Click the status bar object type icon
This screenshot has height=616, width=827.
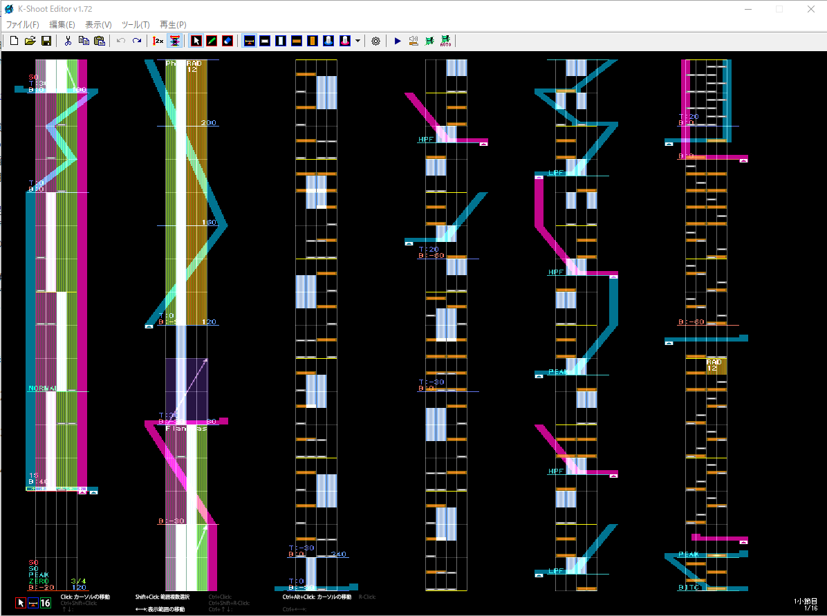pyautogui.click(x=32, y=602)
